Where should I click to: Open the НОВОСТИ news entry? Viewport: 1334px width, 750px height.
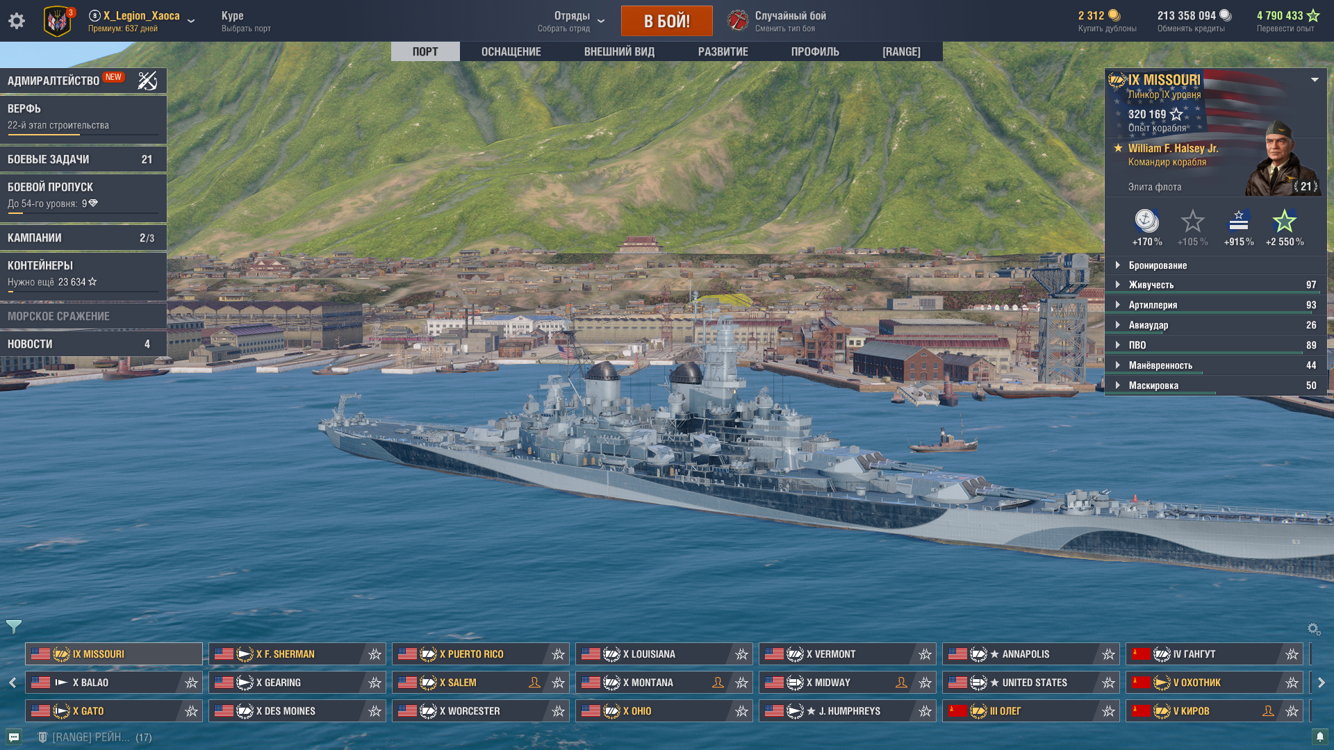[83, 344]
